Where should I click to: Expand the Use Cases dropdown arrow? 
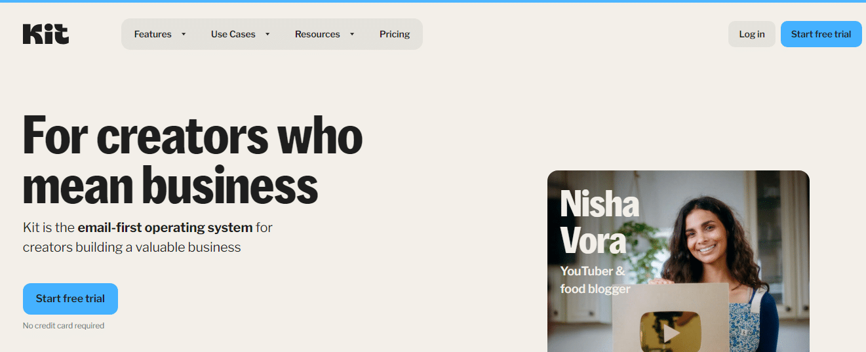coord(267,34)
